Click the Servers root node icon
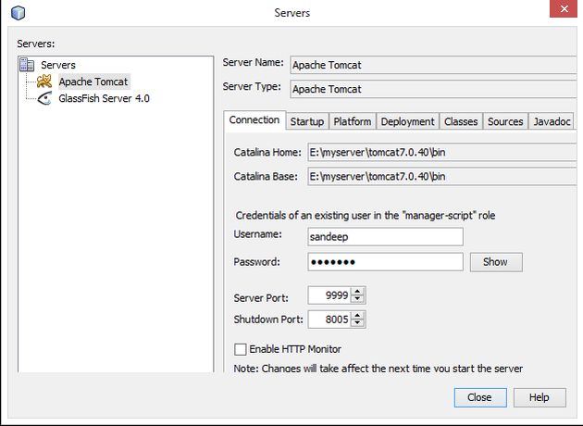This screenshot has height=426, width=583. click(27, 65)
